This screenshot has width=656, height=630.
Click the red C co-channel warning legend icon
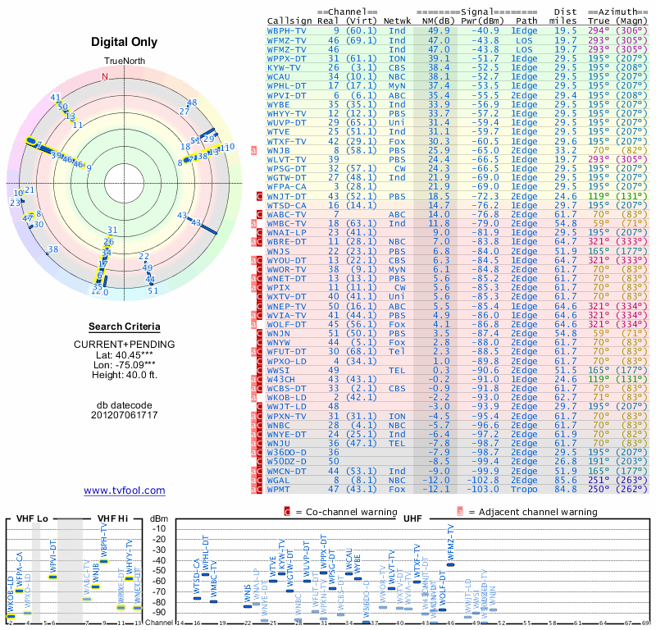click(287, 512)
